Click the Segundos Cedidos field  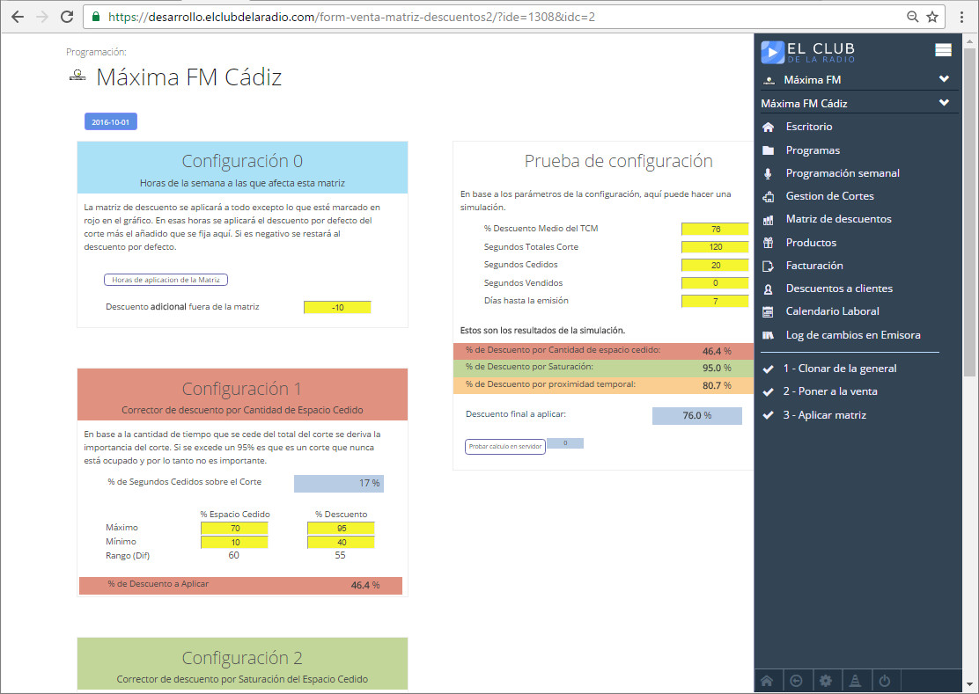tap(715, 265)
